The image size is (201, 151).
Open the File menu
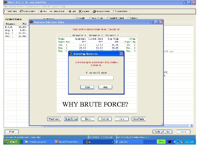[6, 6]
